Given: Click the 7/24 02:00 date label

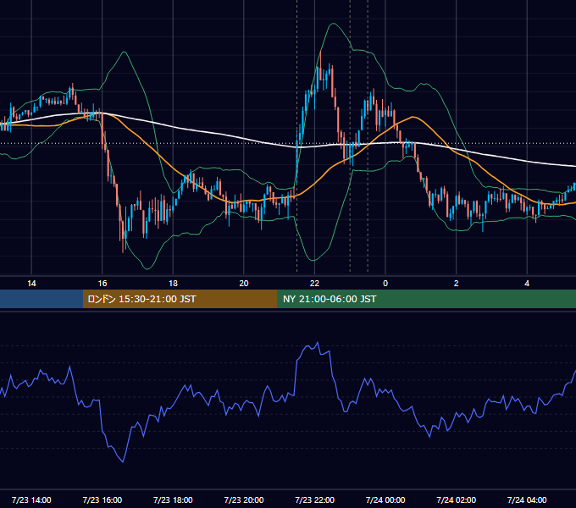Looking at the screenshot, I should (457, 500).
